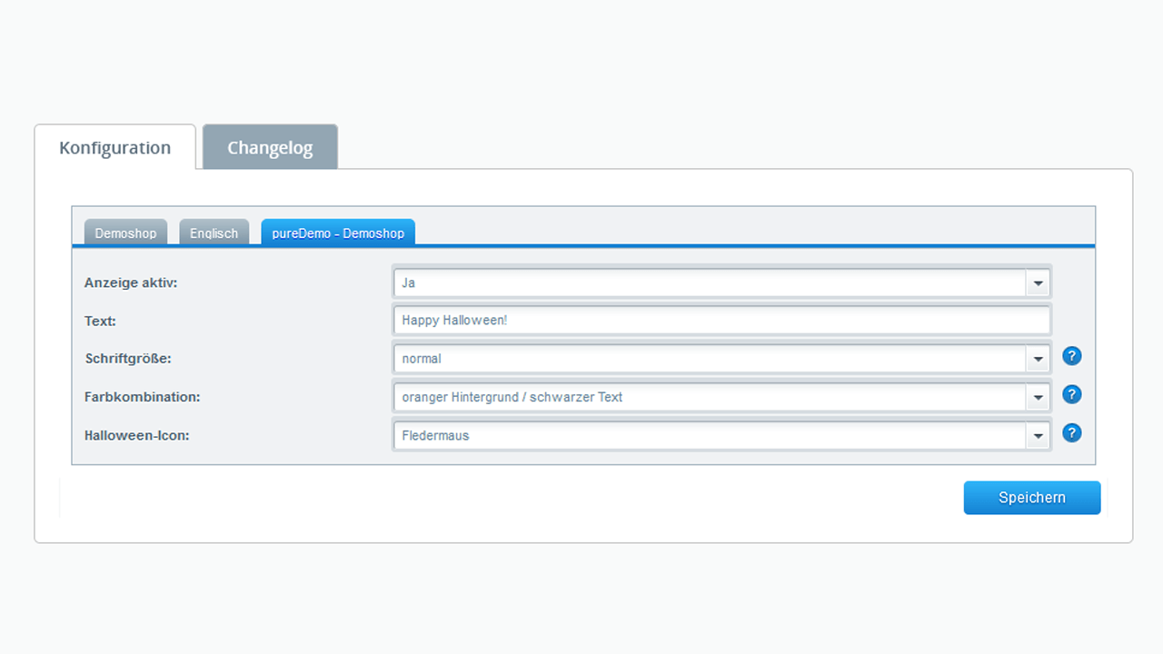Open the Farbkombination color combination dropdown
This screenshot has width=1163, height=654.
[721, 397]
